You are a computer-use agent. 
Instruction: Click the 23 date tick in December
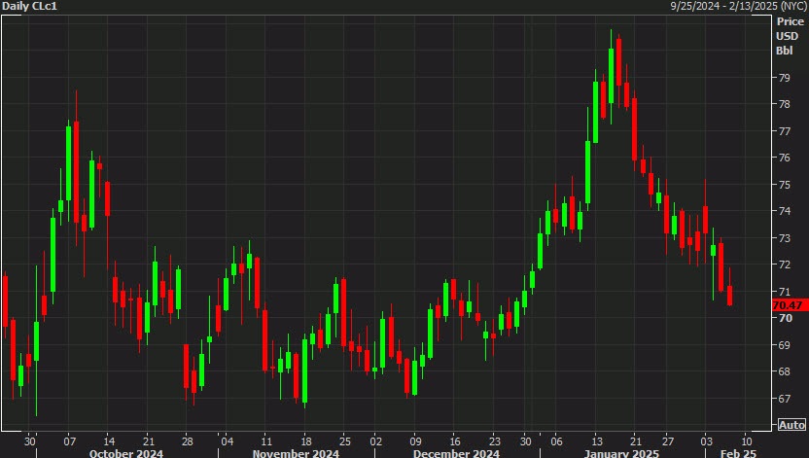pyautogui.click(x=494, y=441)
